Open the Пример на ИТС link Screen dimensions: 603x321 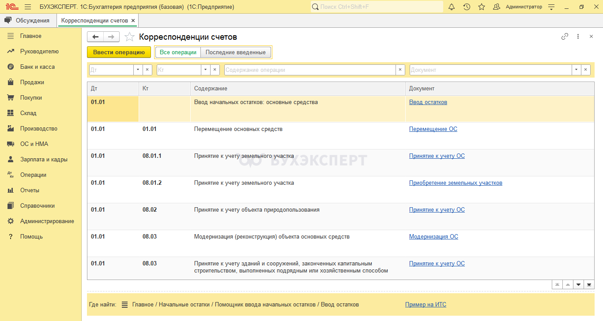point(426,304)
